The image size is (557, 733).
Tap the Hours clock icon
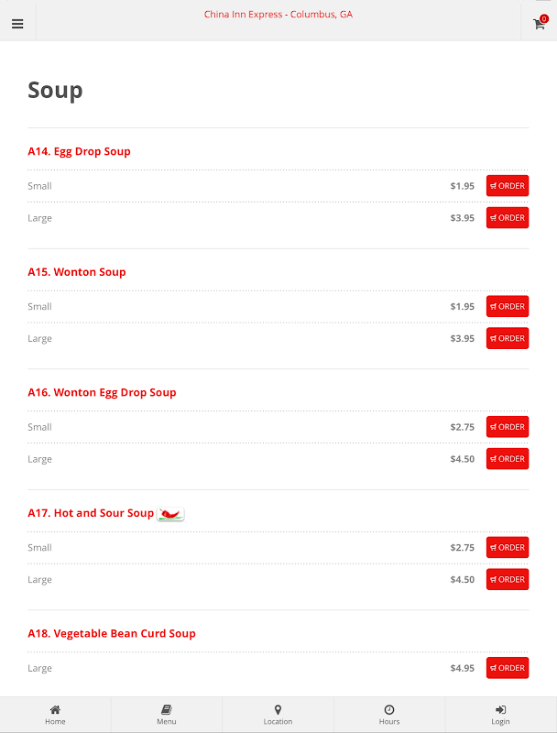click(x=389, y=710)
